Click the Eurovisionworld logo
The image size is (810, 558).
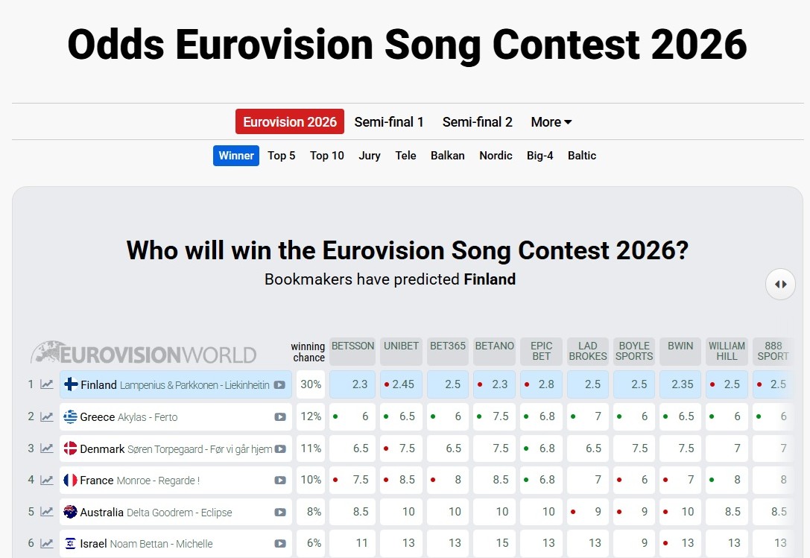(143, 353)
